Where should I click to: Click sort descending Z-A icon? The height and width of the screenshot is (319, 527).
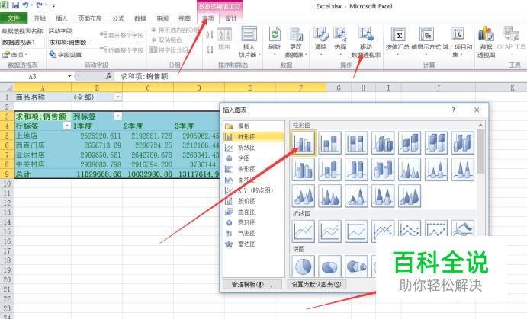click(210, 49)
